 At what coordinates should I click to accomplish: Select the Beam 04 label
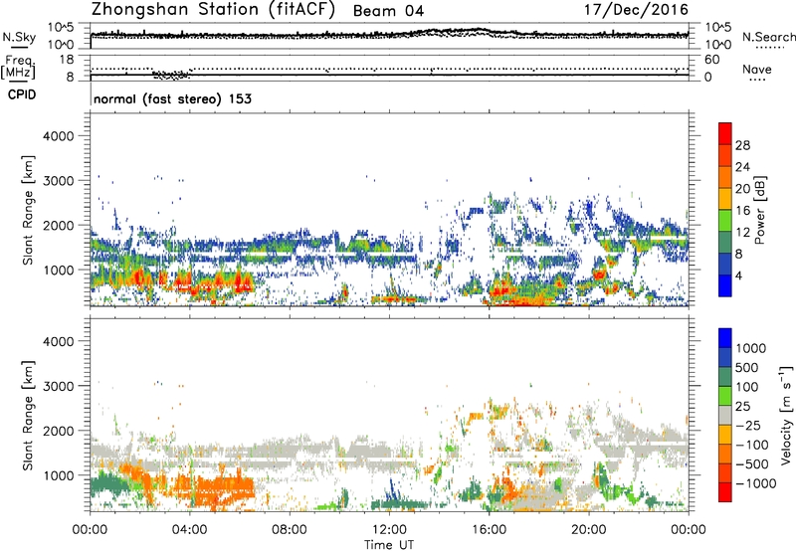point(388,11)
